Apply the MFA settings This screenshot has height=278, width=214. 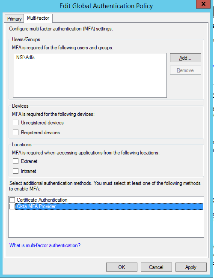pyautogui.click(x=191, y=267)
